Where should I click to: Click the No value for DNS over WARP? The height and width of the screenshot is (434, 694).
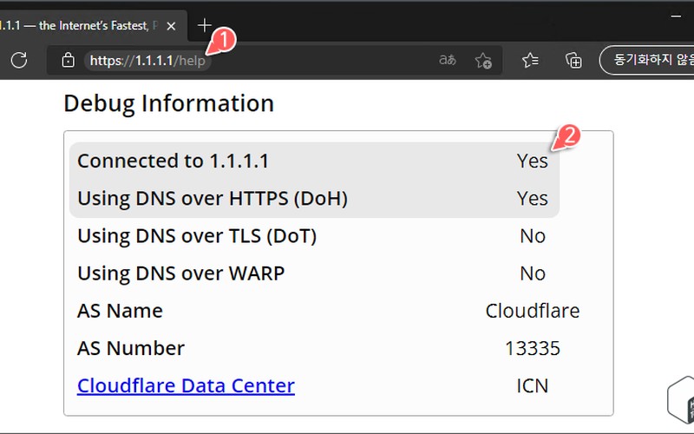(x=533, y=273)
